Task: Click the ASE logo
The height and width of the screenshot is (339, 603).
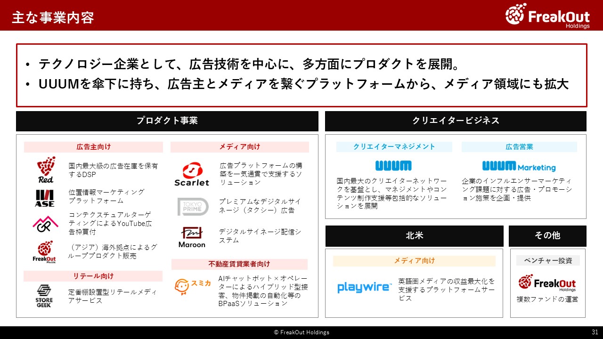Action: click(x=45, y=198)
